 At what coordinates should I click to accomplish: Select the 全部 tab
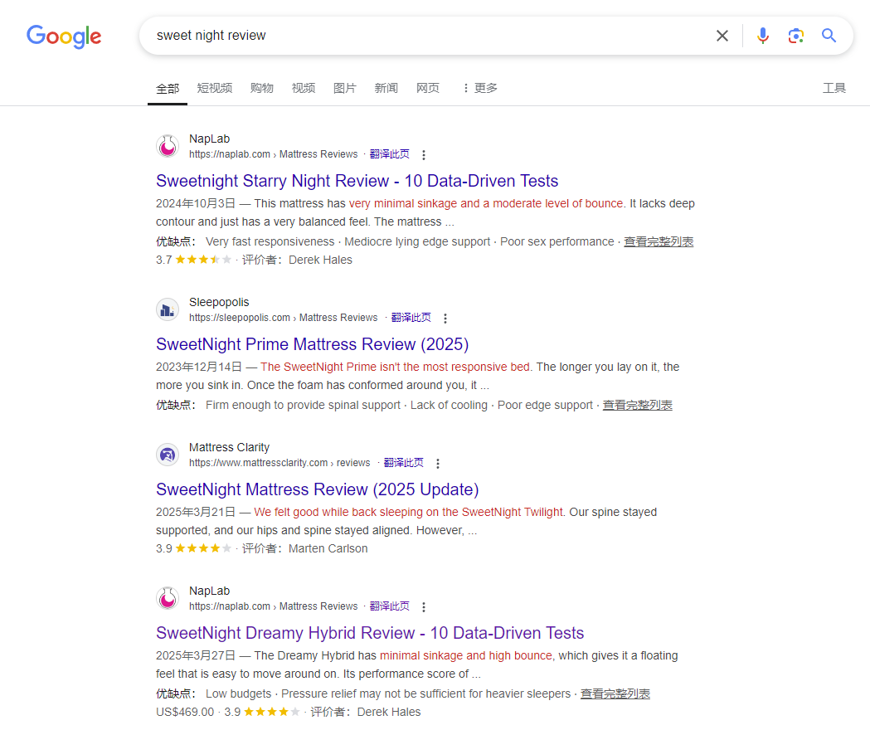pyautogui.click(x=168, y=88)
